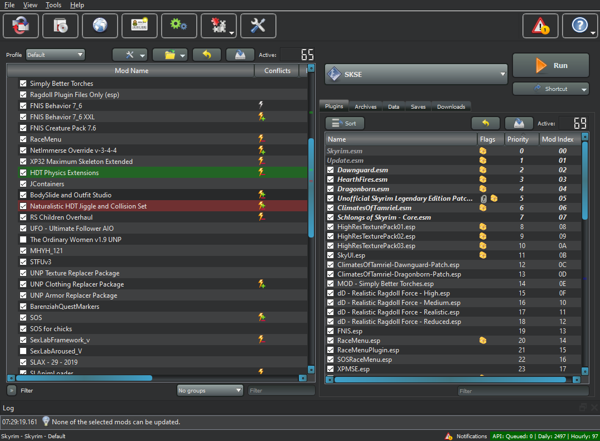Open the Settings wrench and screwdriver icon
600x441 pixels.
point(258,26)
